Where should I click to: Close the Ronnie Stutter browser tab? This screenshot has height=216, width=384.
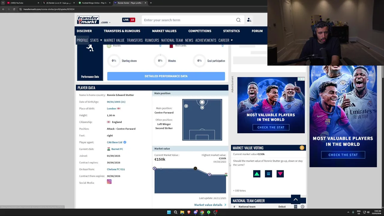pos(145,3)
